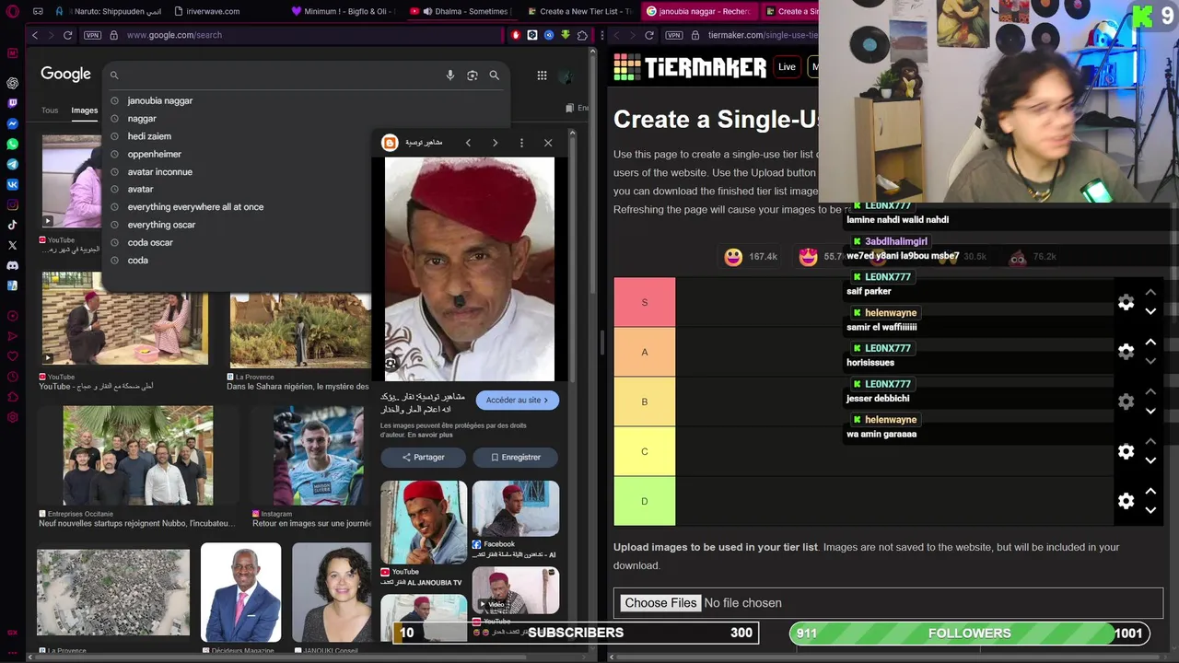Open settings gear for tier D row
Viewport: 1179px width, 663px height.
[x=1126, y=501]
